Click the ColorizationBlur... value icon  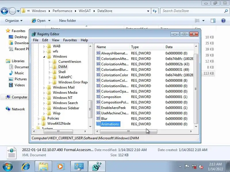98,69
